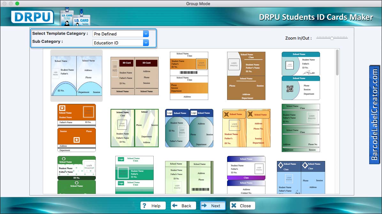Click the template list vertical scrollbar
The image size is (382, 214).
coord(337,63)
